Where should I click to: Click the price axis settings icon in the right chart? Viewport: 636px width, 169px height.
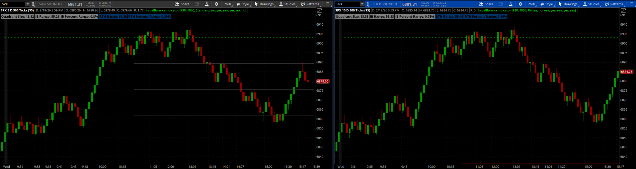pos(623,10)
